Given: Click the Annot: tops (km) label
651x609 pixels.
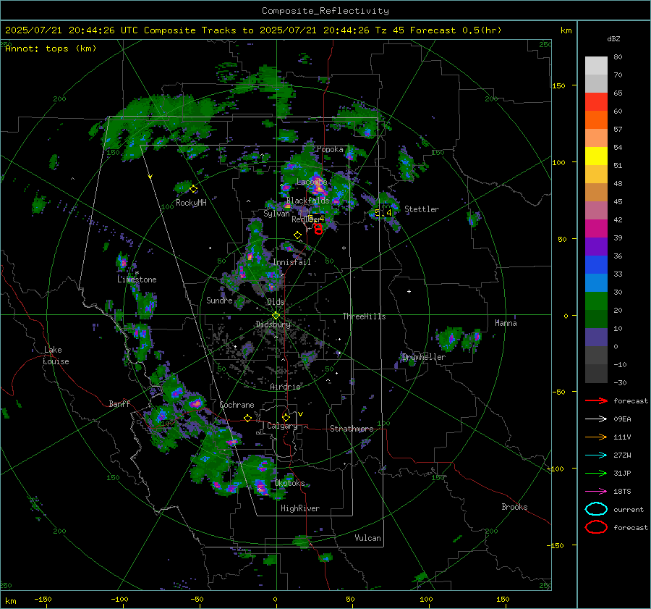Looking at the screenshot, I should pyautogui.click(x=51, y=49).
